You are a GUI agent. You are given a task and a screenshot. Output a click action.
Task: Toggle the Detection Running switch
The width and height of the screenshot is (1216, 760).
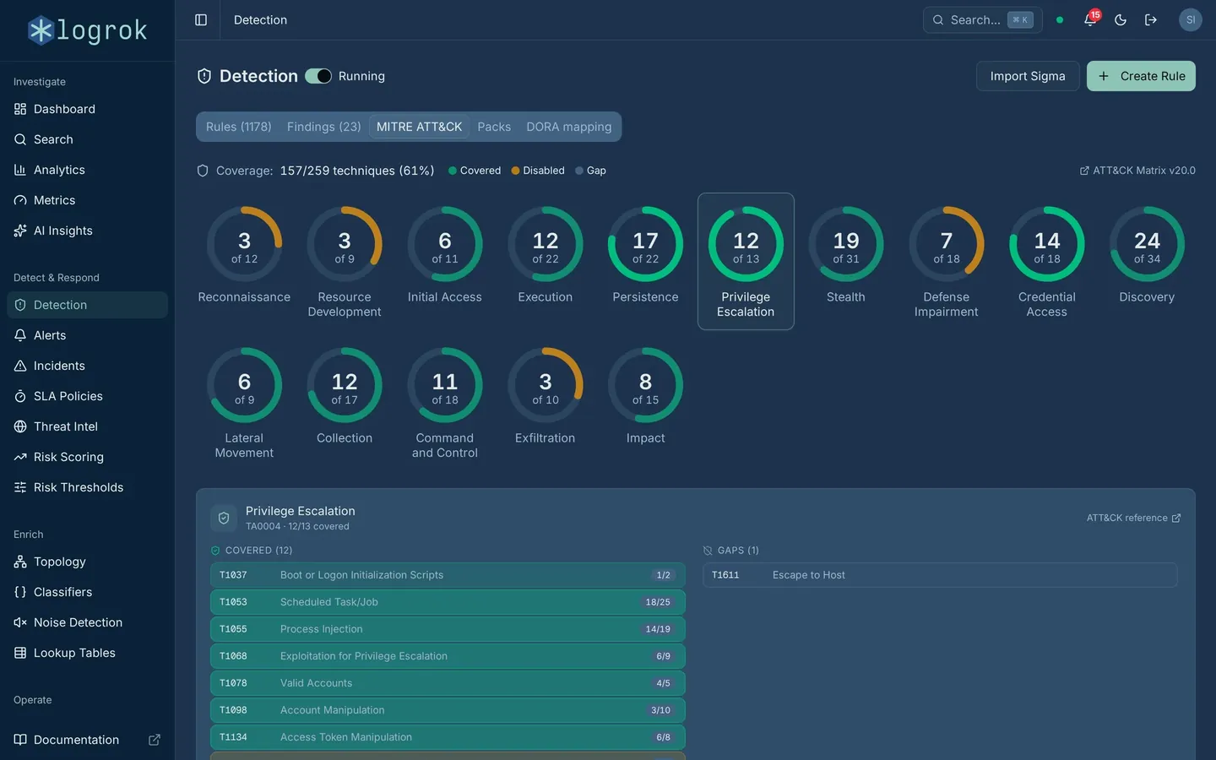pos(318,76)
